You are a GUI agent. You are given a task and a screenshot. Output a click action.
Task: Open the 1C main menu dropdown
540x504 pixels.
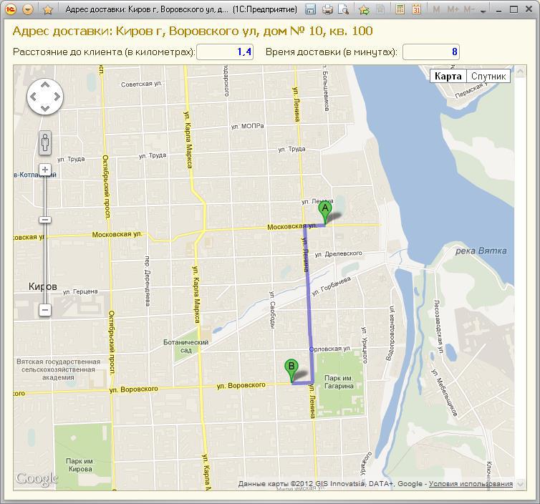point(28,10)
